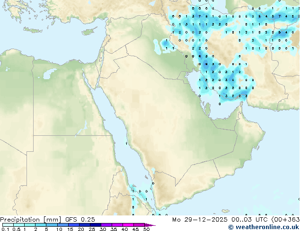The image size is (300, 231).
Task: Select the 45–50 mm legend swatch
Action: click(139, 225)
